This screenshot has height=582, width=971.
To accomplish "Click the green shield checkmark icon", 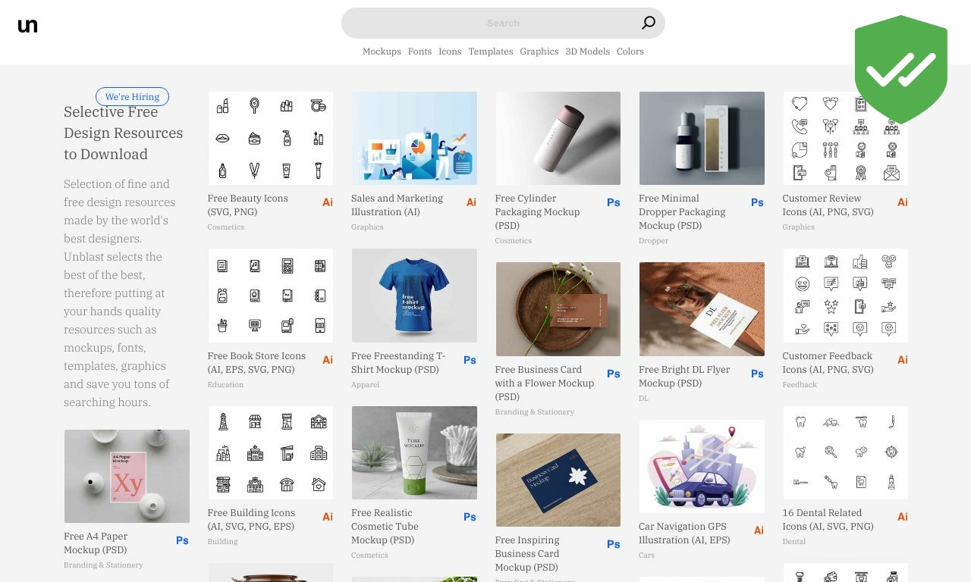I will click(901, 70).
